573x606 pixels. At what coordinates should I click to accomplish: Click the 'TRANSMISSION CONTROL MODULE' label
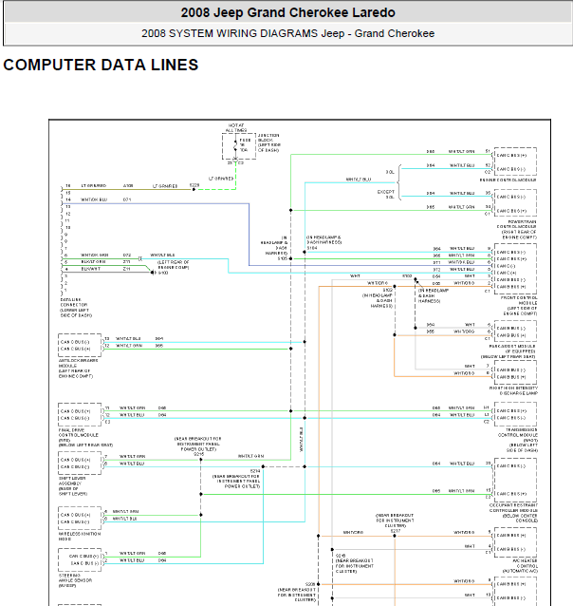[x=517, y=432]
